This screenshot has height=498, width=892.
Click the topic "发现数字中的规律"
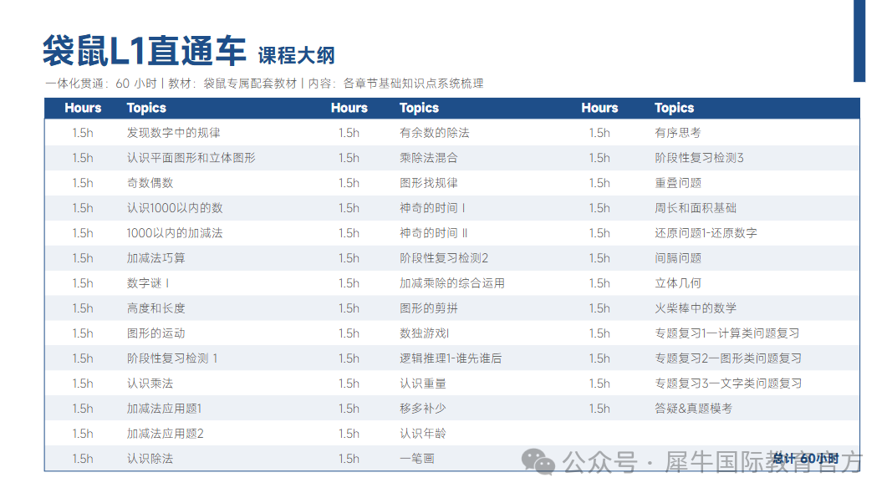(x=174, y=133)
